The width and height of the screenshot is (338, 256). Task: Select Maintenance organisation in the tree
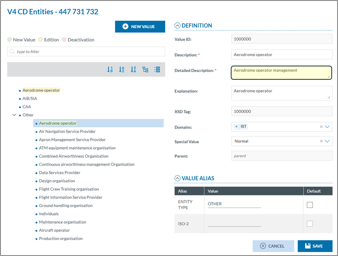pos(62,222)
